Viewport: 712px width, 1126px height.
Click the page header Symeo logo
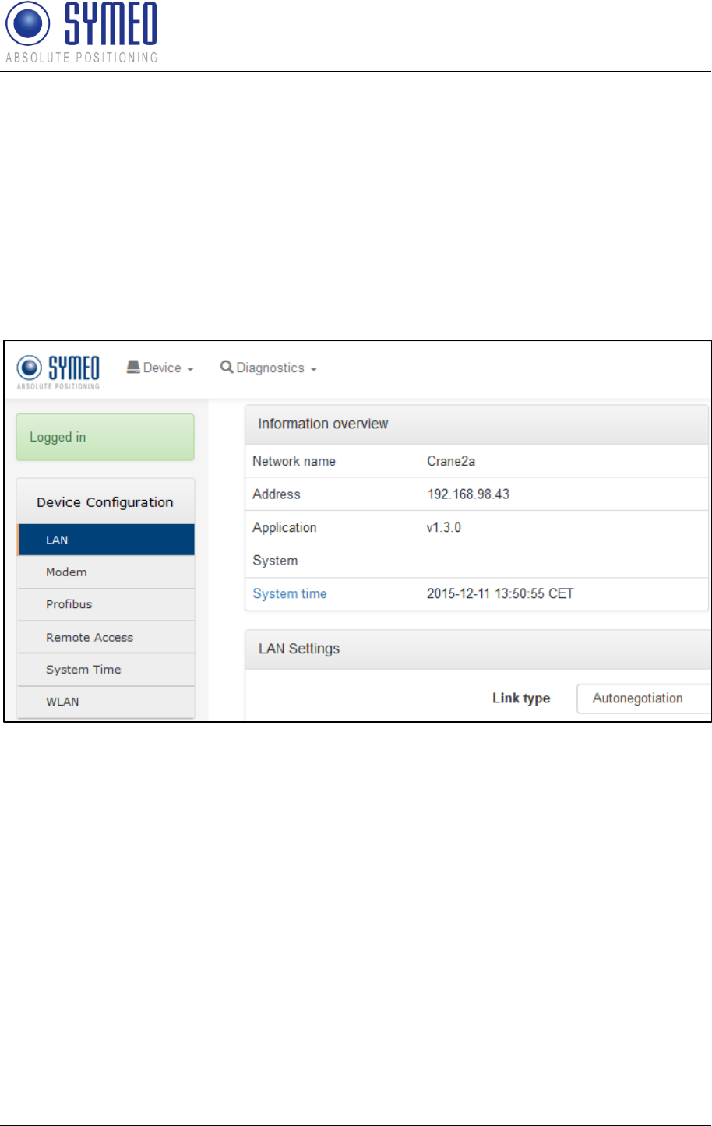[81, 32]
